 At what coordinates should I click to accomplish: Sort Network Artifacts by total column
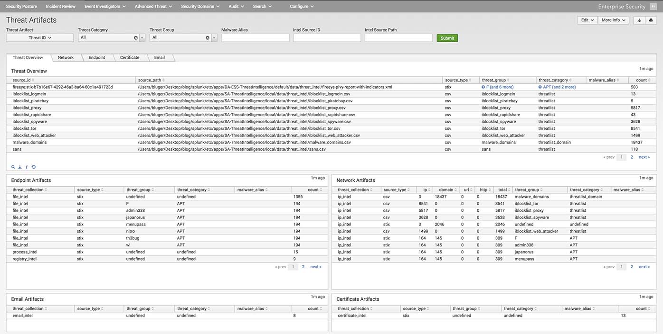504,190
